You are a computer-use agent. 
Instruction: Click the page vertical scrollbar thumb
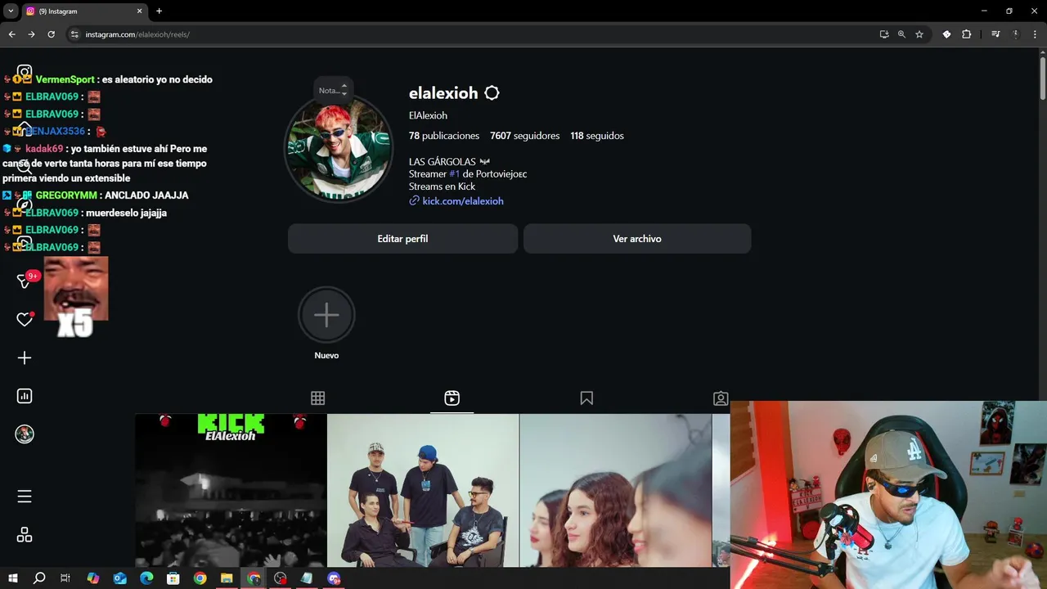[x=1042, y=79]
